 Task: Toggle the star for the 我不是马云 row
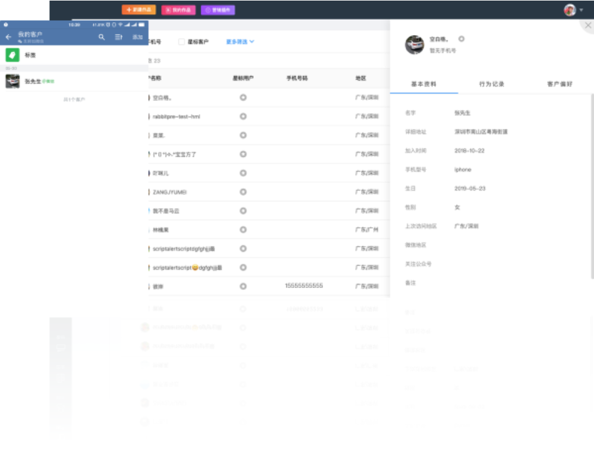(243, 211)
